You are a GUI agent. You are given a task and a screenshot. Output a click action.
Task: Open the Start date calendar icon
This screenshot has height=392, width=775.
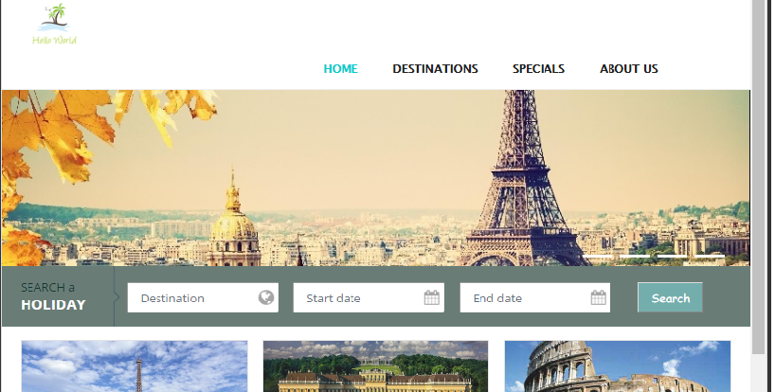point(431,297)
